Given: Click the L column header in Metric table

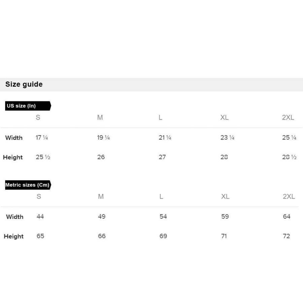Looking at the screenshot, I should pyautogui.click(x=161, y=197).
